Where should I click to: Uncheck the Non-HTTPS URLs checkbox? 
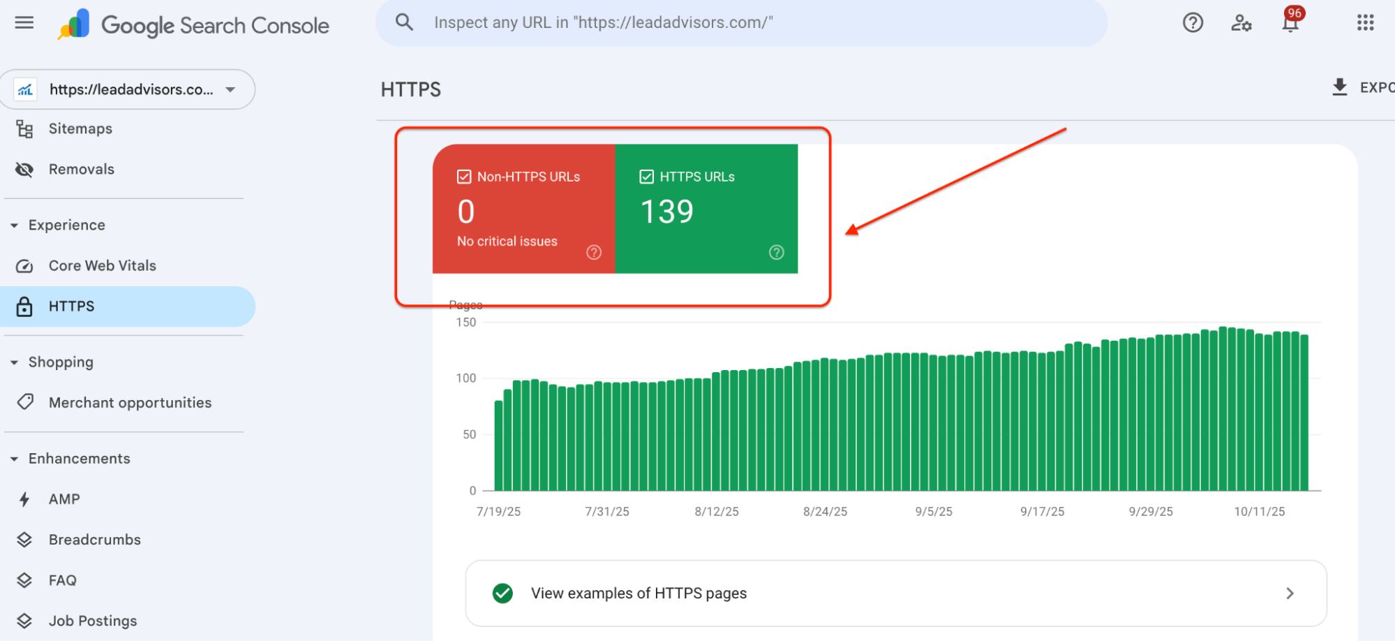(x=464, y=177)
